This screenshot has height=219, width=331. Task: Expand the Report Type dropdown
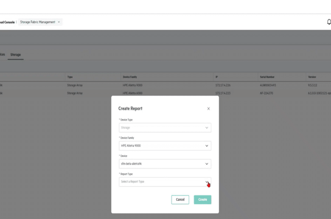click(165, 182)
